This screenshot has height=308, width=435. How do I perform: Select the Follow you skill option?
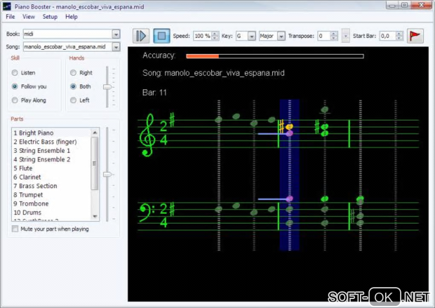coord(15,86)
